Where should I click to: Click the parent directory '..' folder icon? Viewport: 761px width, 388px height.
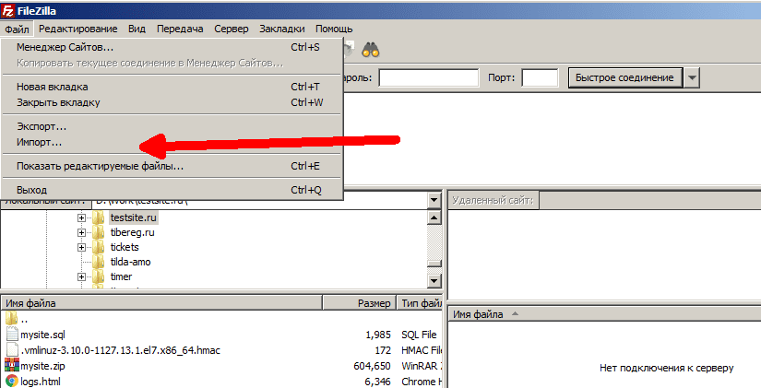(x=12, y=319)
